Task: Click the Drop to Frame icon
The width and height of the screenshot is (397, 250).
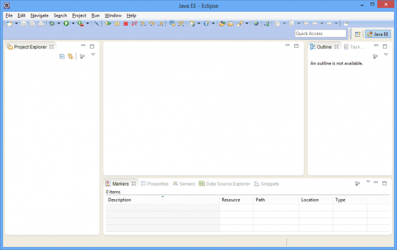Action: click(172, 24)
